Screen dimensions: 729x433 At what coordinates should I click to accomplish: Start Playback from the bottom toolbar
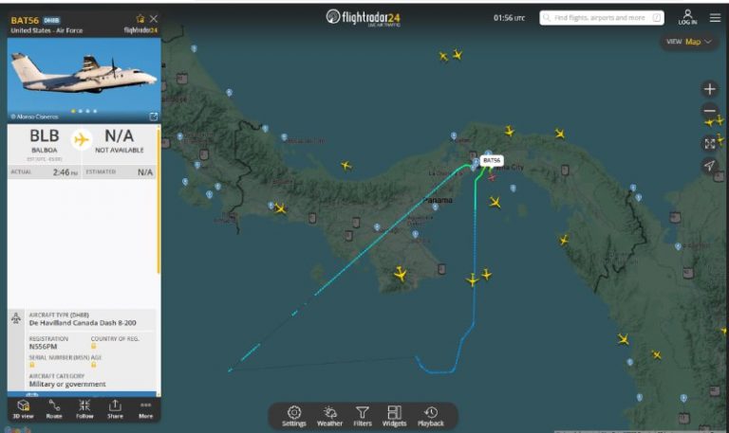click(x=431, y=416)
